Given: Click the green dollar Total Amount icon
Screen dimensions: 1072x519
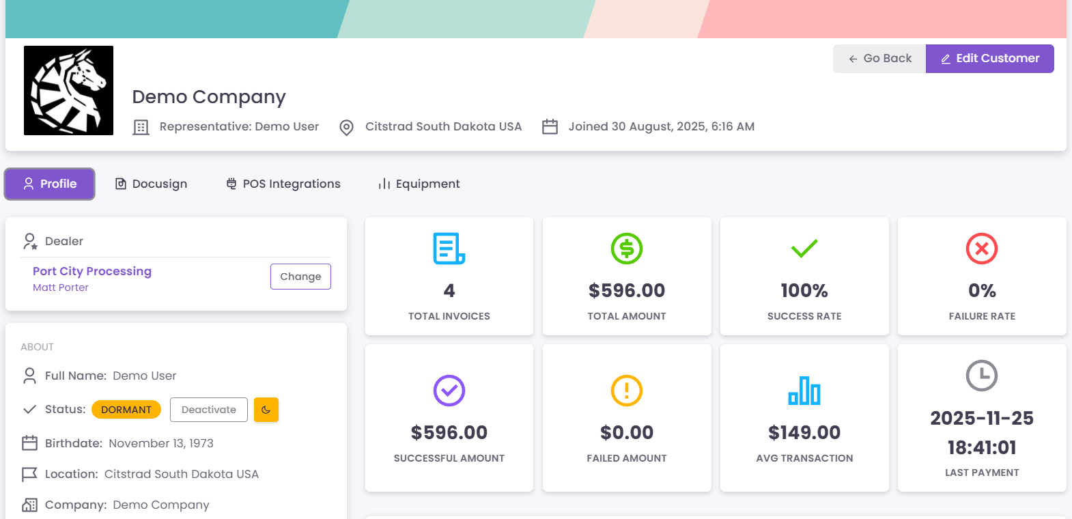Looking at the screenshot, I should (626, 249).
